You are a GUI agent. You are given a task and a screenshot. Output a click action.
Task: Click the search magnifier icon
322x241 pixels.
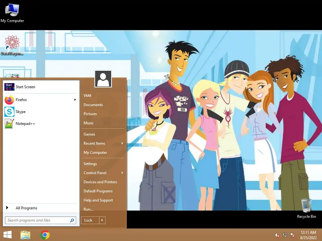[x=72, y=220]
